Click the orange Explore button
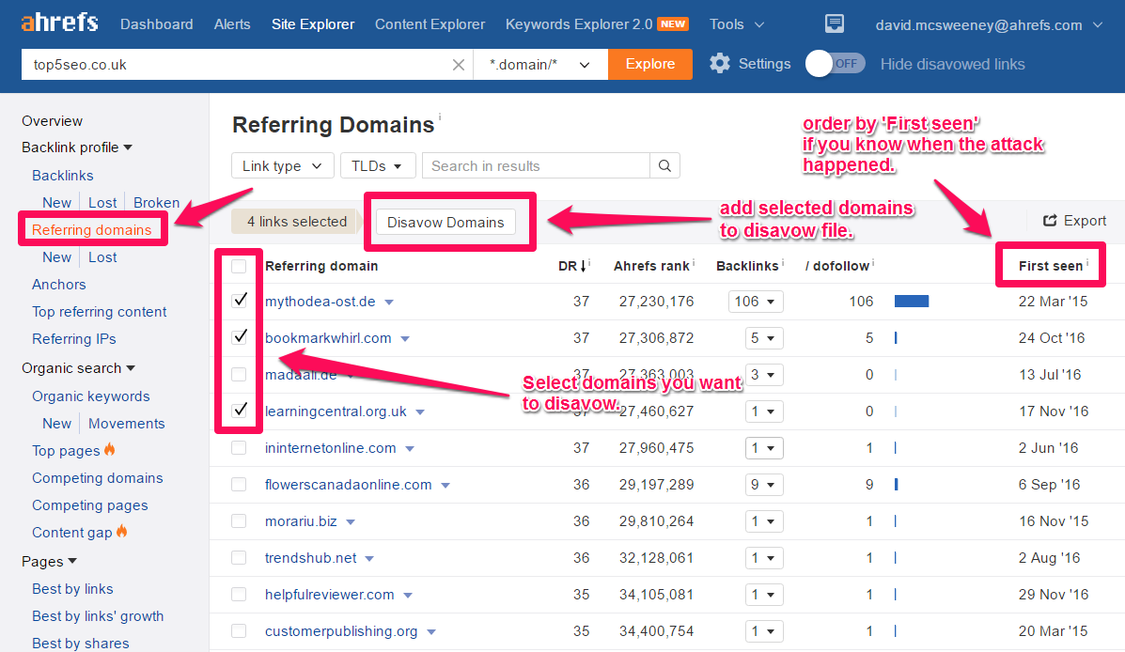The image size is (1125, 652). click(x=650, y=64)
